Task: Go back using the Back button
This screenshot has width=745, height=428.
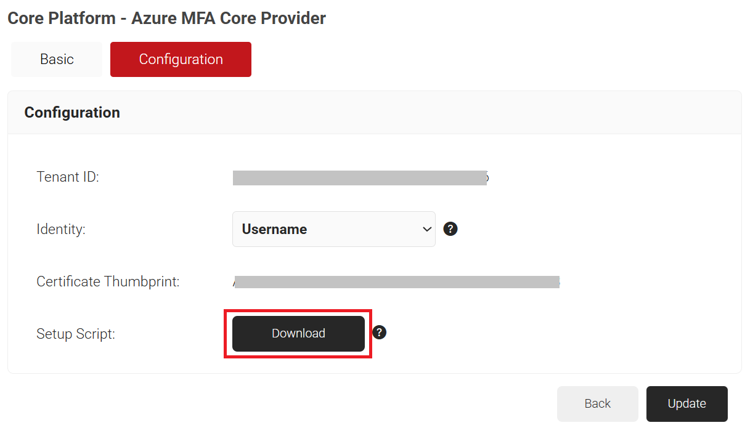Action: click(x=597, y=403)
